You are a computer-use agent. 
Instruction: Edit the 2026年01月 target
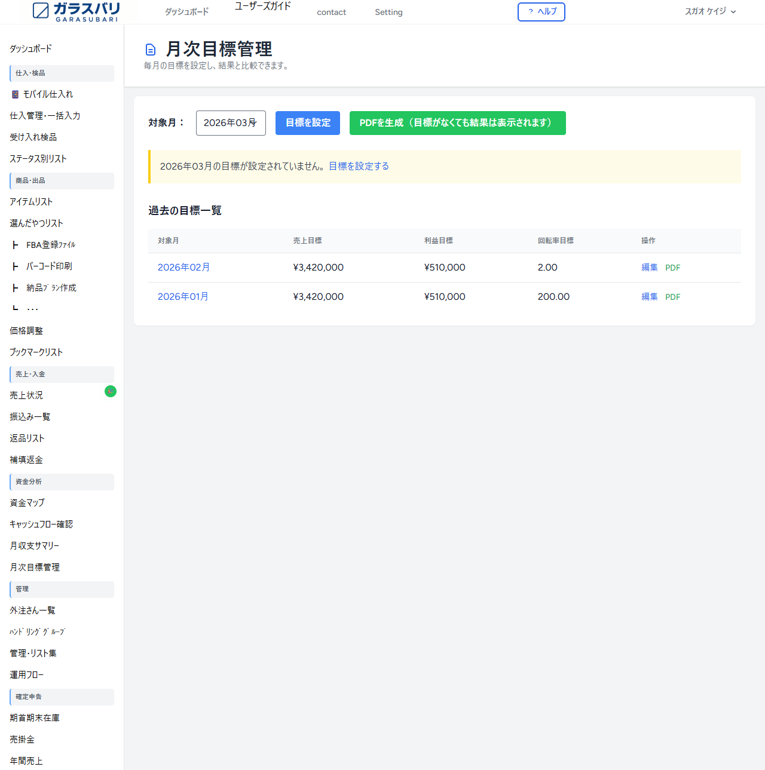tap(649, 297)
